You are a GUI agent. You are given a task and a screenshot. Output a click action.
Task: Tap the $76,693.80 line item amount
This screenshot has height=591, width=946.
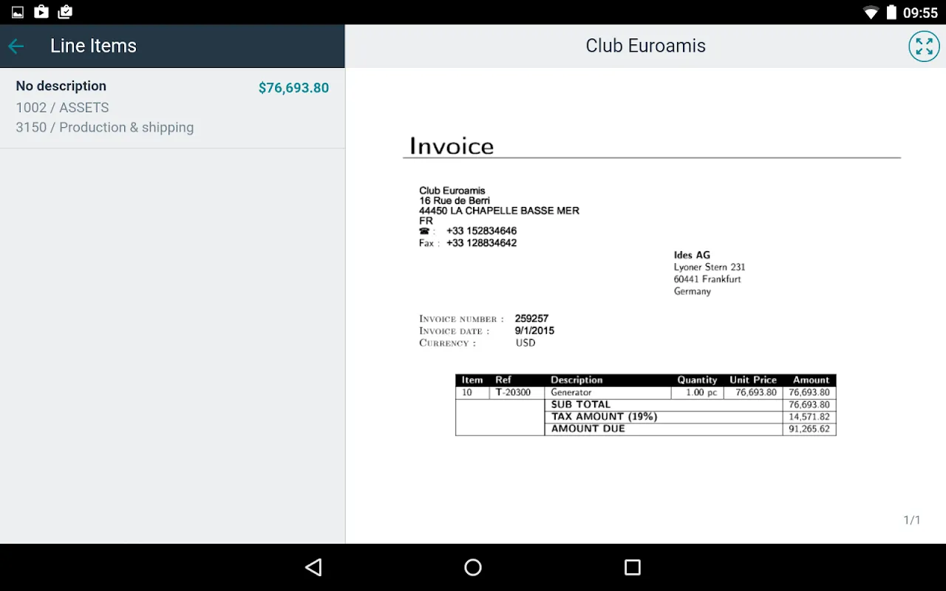click(293, 88)
